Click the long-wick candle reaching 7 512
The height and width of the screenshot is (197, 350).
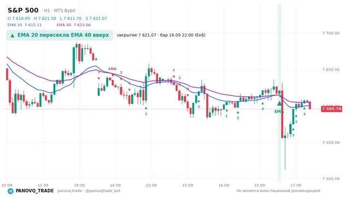[285, 148]
